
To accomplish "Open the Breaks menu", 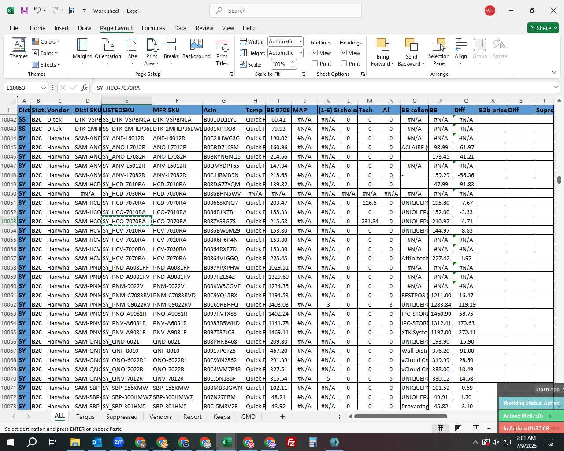I will pos(171,52).
